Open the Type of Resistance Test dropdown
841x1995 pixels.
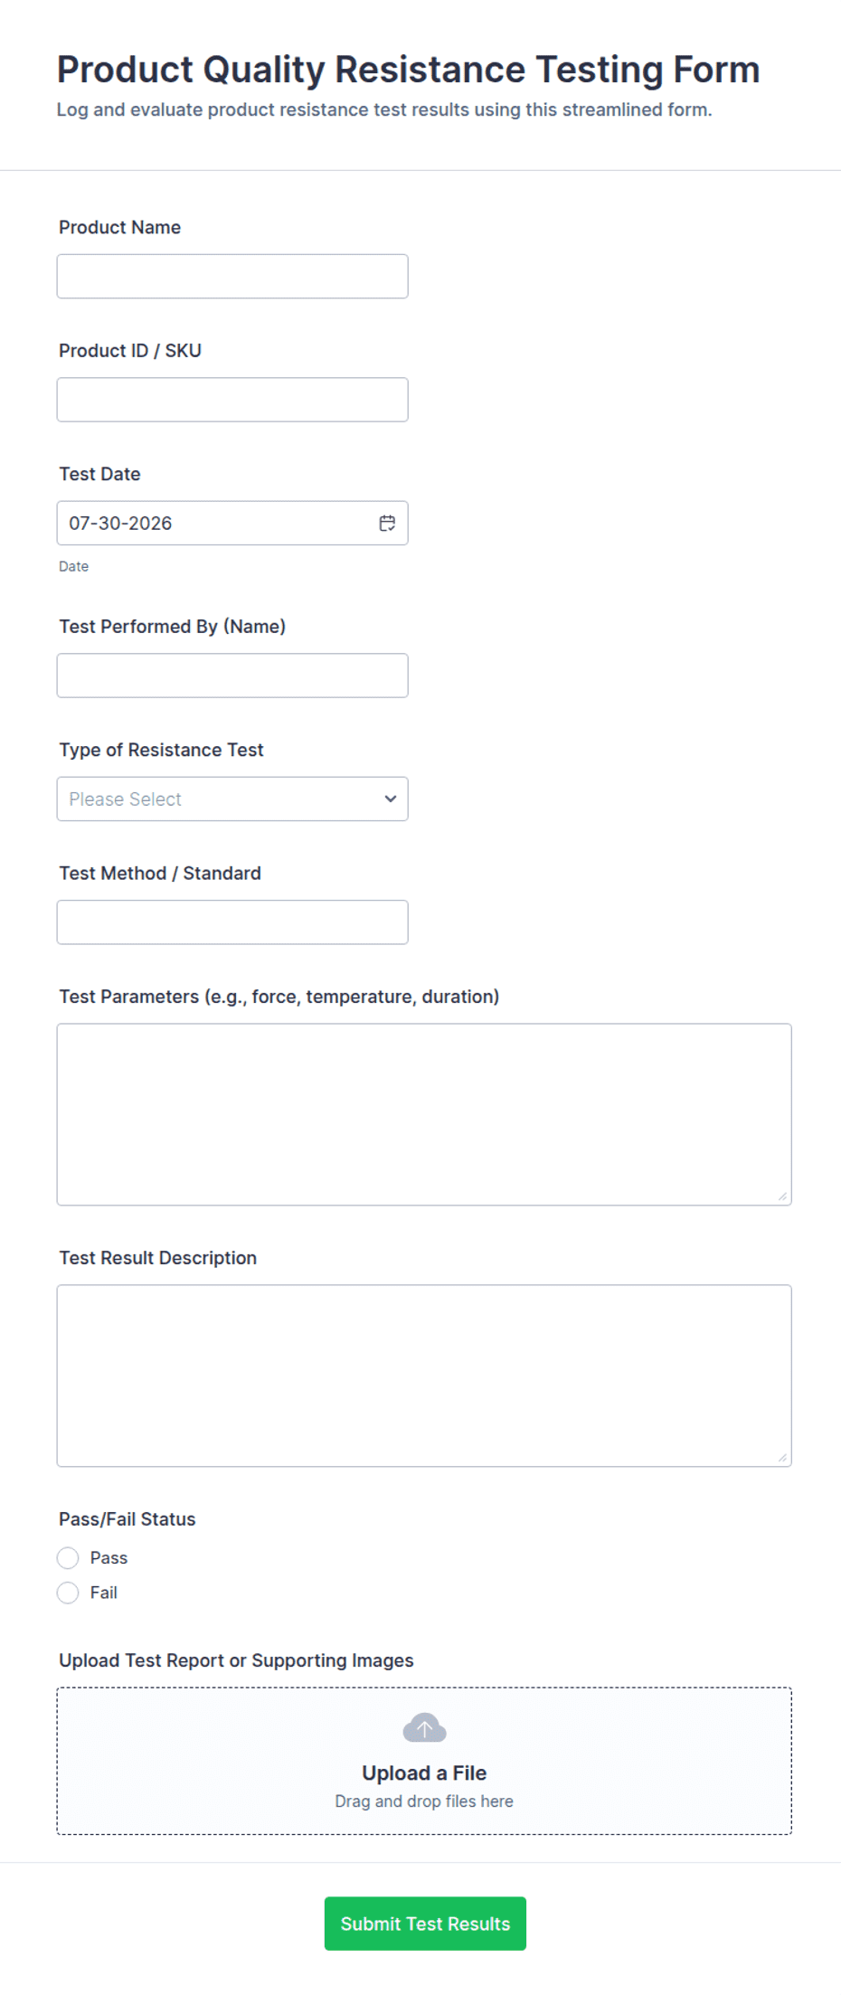pyautogui.click(x=232, y=799)
